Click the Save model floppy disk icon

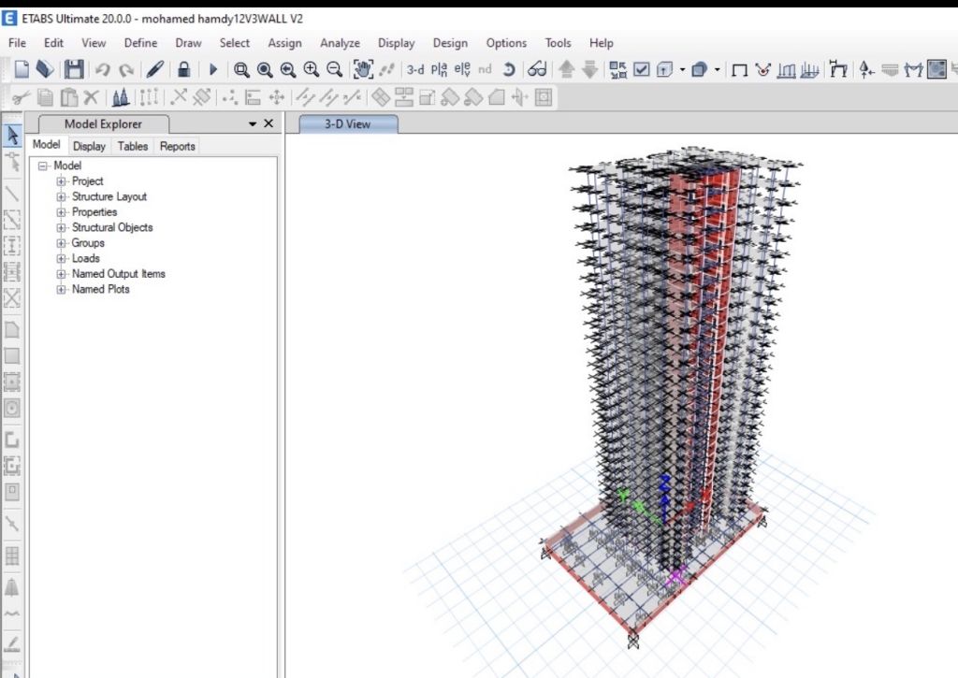[74, 69]
